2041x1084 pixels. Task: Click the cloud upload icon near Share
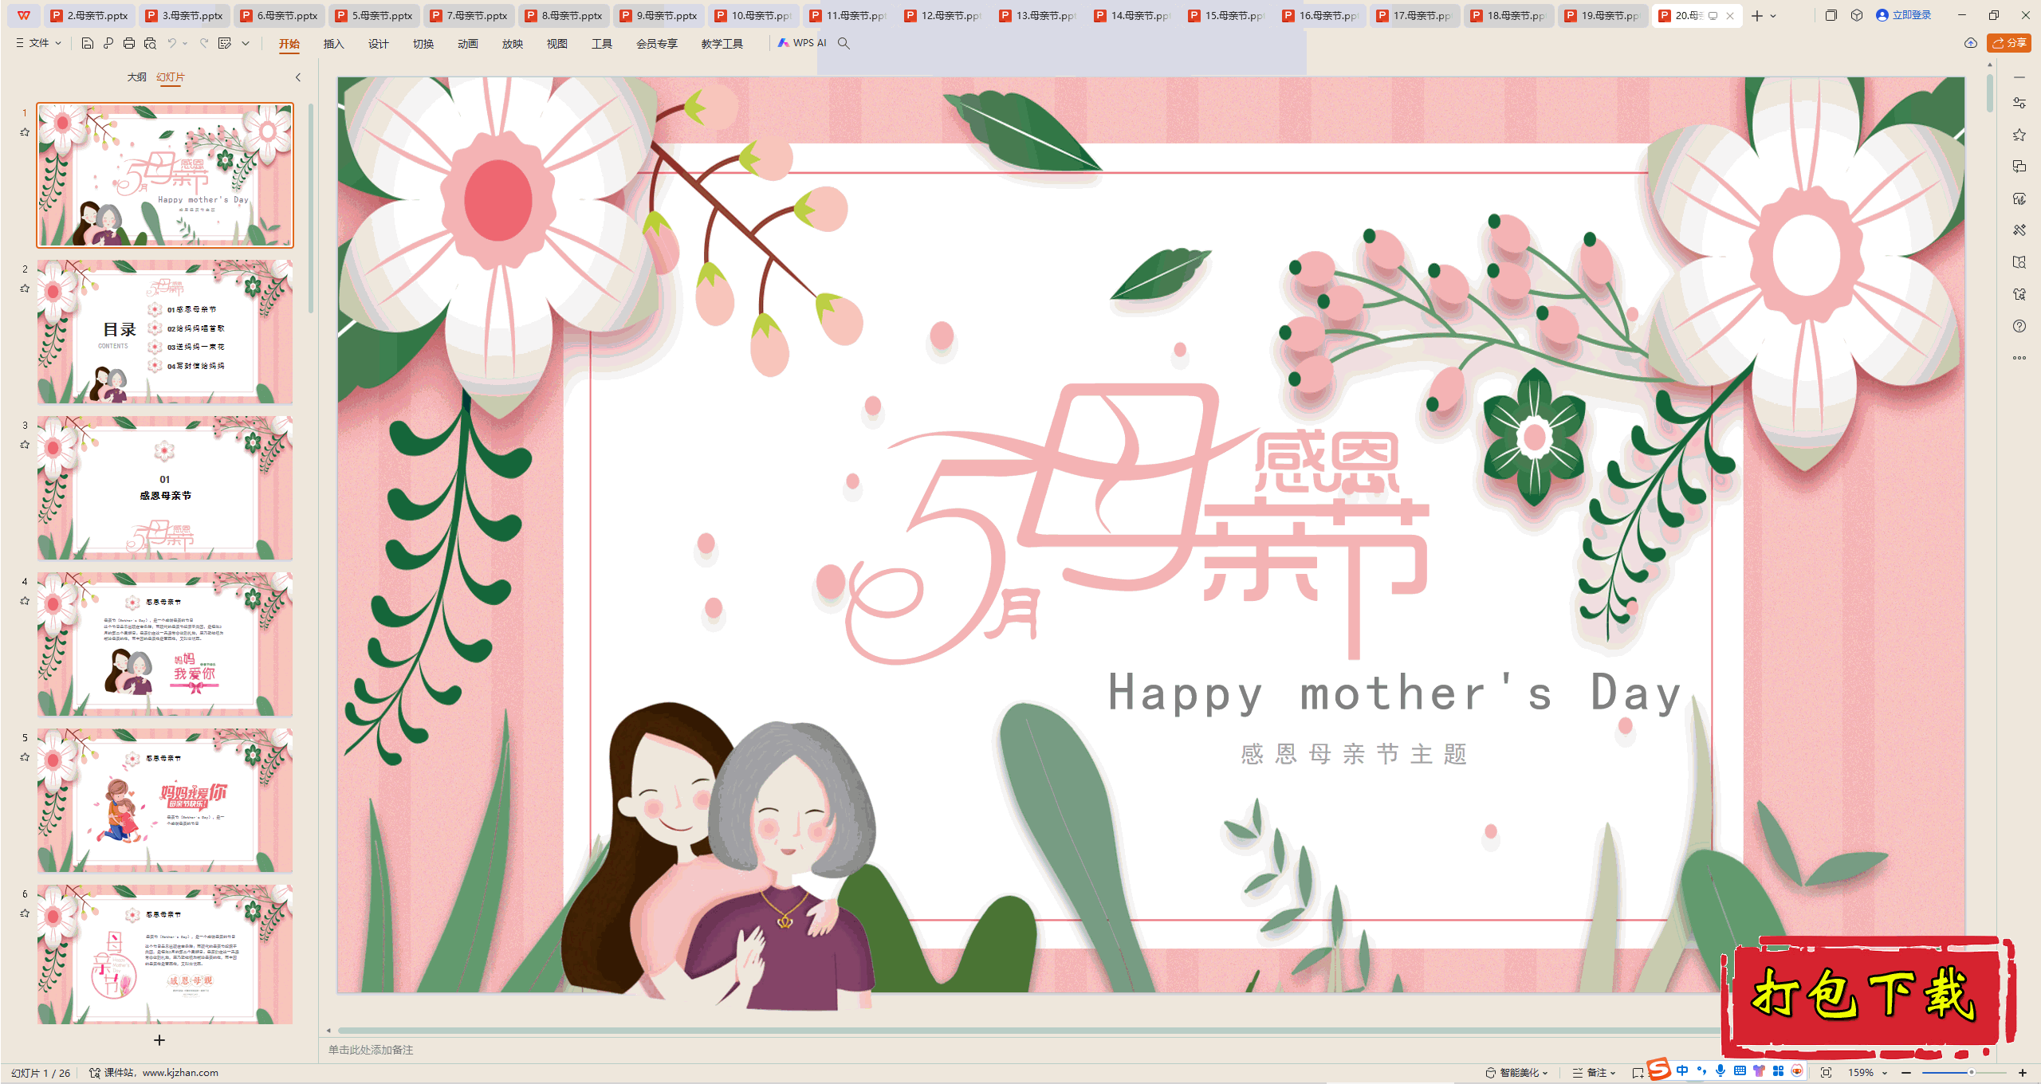1971,43
